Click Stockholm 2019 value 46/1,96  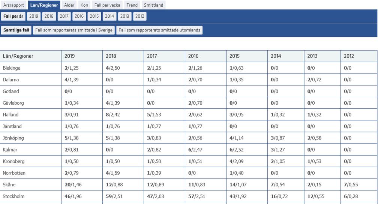(73, 196)
